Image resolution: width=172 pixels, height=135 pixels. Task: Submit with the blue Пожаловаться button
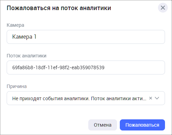coord(142,125)
